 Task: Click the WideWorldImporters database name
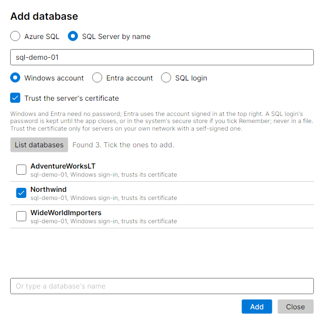pos(66,213)
